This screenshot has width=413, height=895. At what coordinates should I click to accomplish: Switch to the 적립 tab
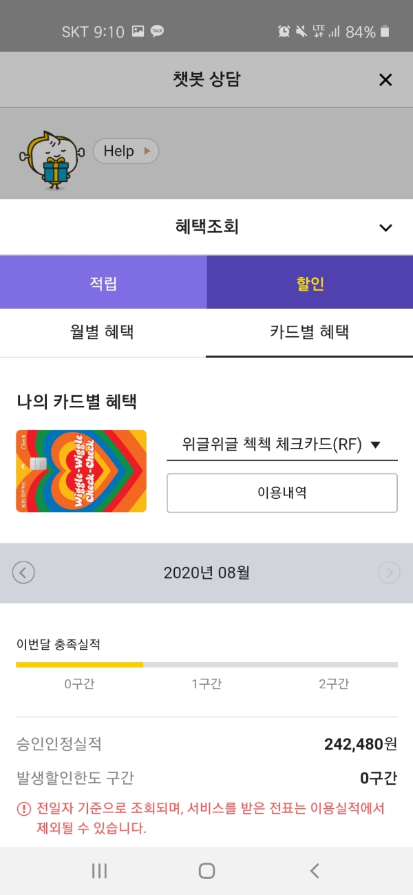coord(103,282)
